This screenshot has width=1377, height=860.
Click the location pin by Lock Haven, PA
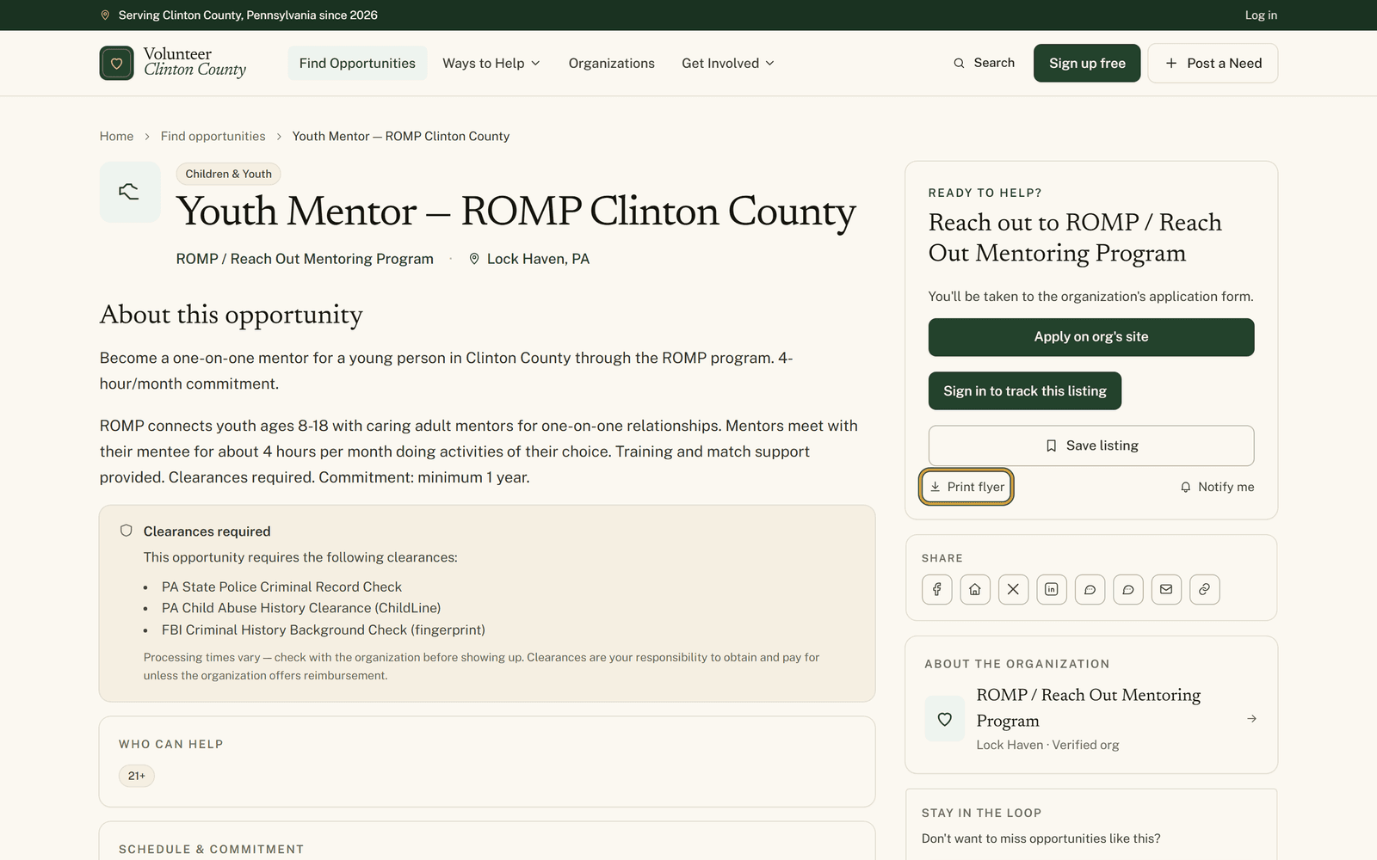coord(474,259)
